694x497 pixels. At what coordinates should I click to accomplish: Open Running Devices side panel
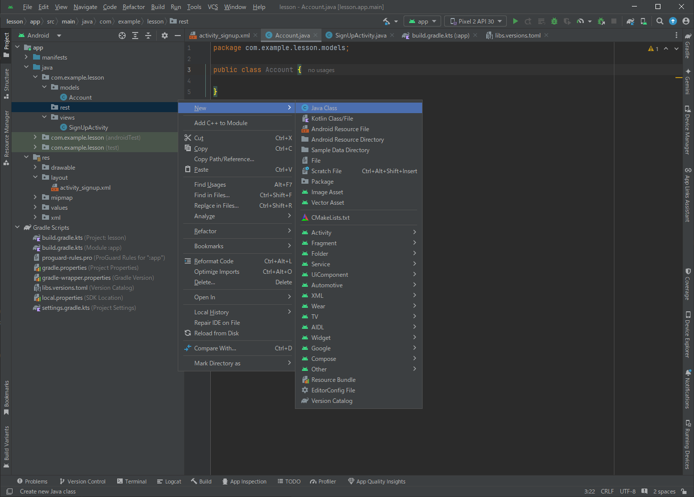[x=688, y=444]
